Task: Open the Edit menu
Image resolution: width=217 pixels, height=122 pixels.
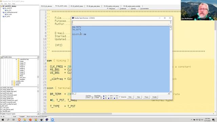Action: (5, 4)
